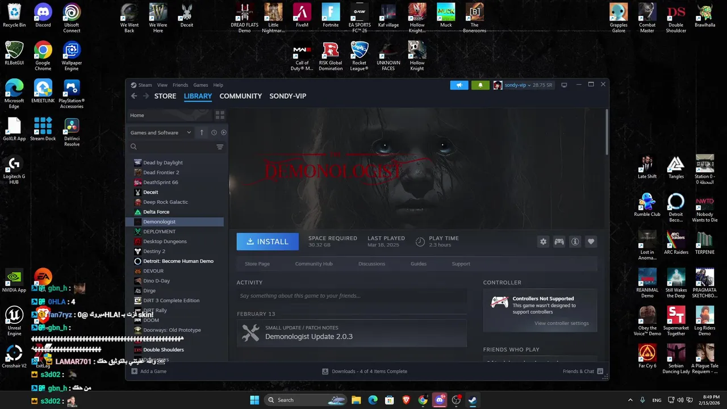View controller settings link

point(562,323)
